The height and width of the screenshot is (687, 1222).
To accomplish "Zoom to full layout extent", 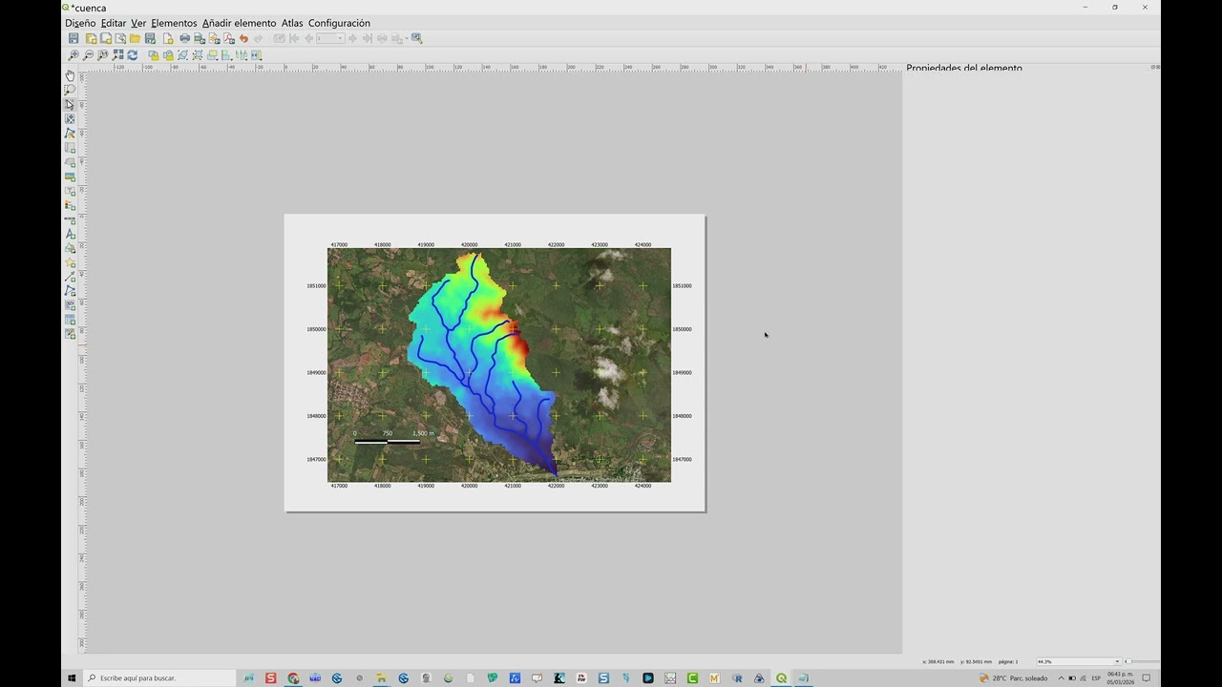I will coord(117,55).
